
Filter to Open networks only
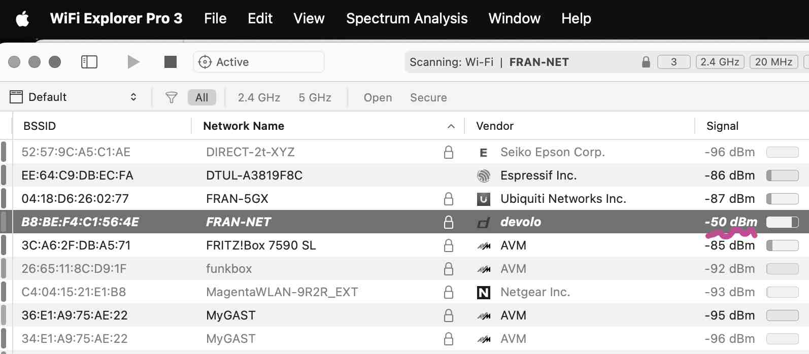pyautogui.click(x=378, y=97)
